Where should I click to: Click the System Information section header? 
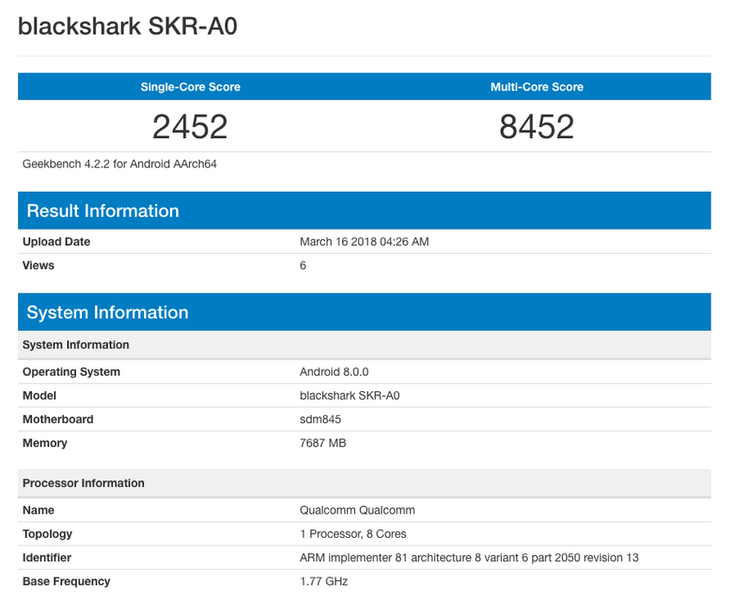coord(107,312)
